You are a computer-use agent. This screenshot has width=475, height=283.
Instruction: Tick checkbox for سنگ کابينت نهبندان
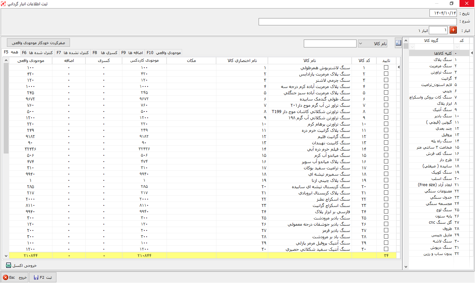tap(386, 142)
